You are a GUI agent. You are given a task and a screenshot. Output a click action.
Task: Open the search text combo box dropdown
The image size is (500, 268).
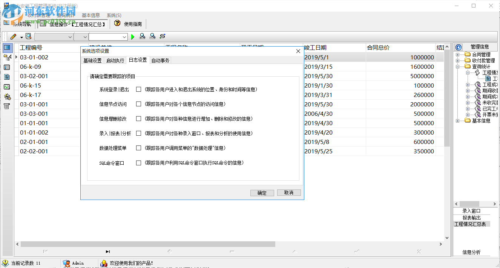coord(124,36)
